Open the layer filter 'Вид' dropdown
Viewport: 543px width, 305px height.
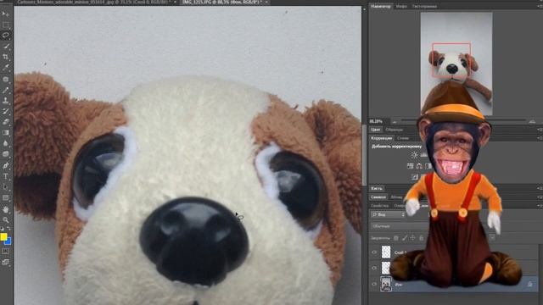388,214
